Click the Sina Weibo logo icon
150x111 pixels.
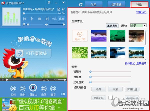tap(3, 3)
